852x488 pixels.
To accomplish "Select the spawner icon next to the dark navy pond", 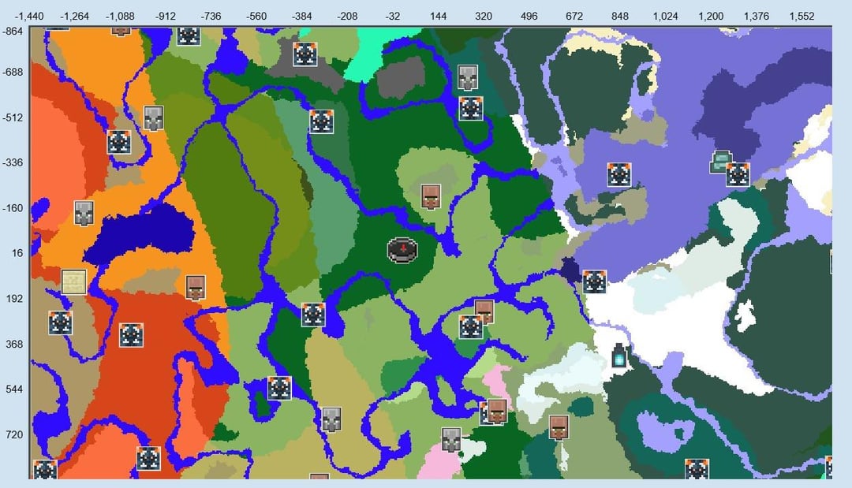I will [595, 281].
